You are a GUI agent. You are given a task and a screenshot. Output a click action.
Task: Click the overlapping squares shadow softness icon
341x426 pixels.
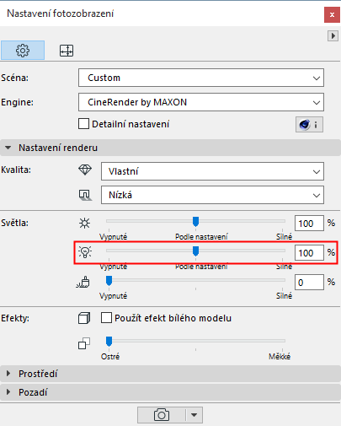pos(84,343)
